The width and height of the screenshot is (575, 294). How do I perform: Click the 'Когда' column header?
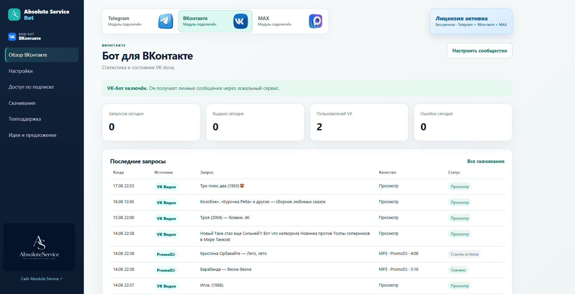click(118, 172)
